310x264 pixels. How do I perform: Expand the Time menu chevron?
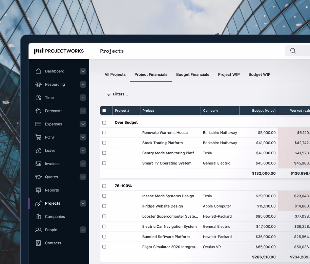pyautogui.click(x=83, y=97)
